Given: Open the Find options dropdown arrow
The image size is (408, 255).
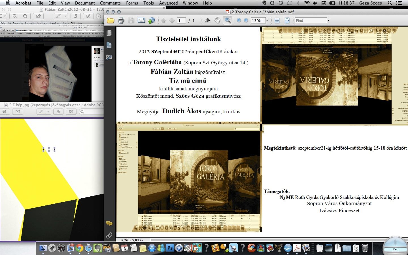Looking at the screenshot, I should coord(328,20).
